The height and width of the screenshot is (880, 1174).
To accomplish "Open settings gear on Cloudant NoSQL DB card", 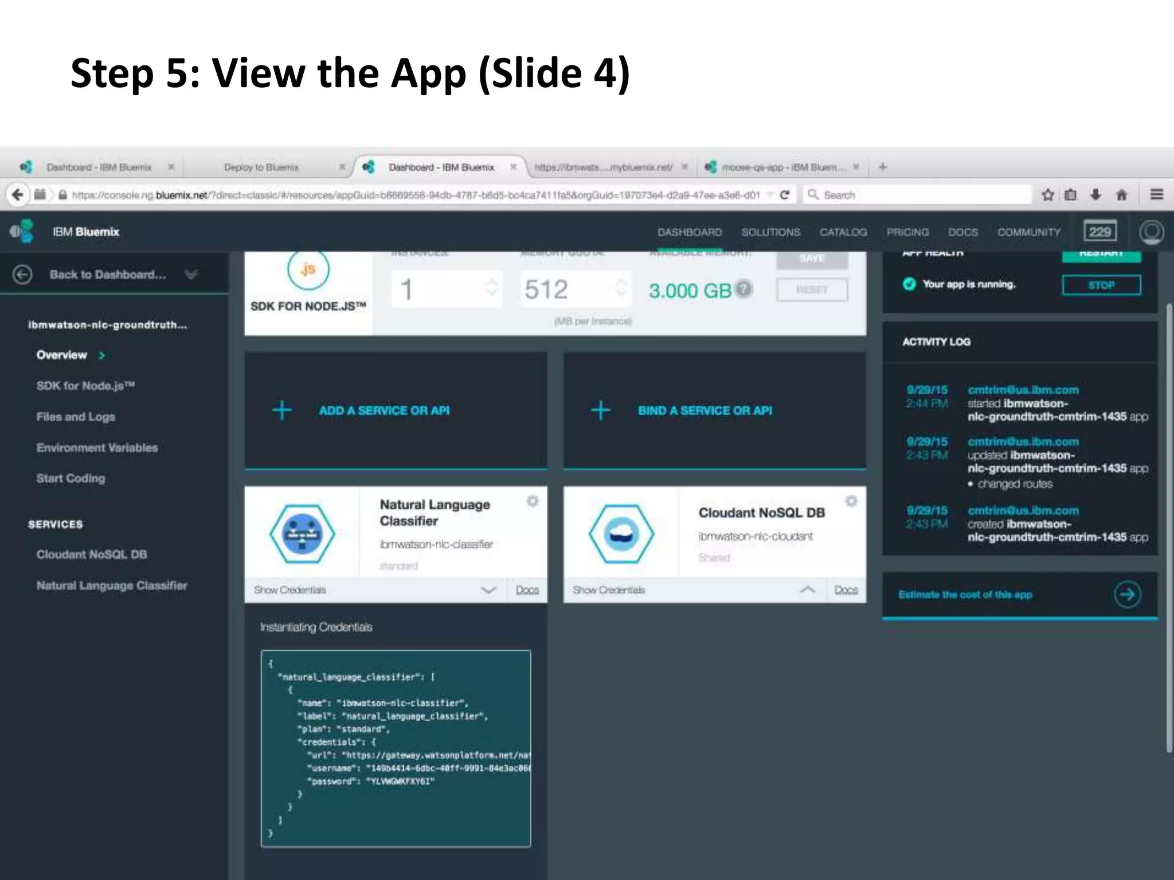I will [x=851, y=501].
